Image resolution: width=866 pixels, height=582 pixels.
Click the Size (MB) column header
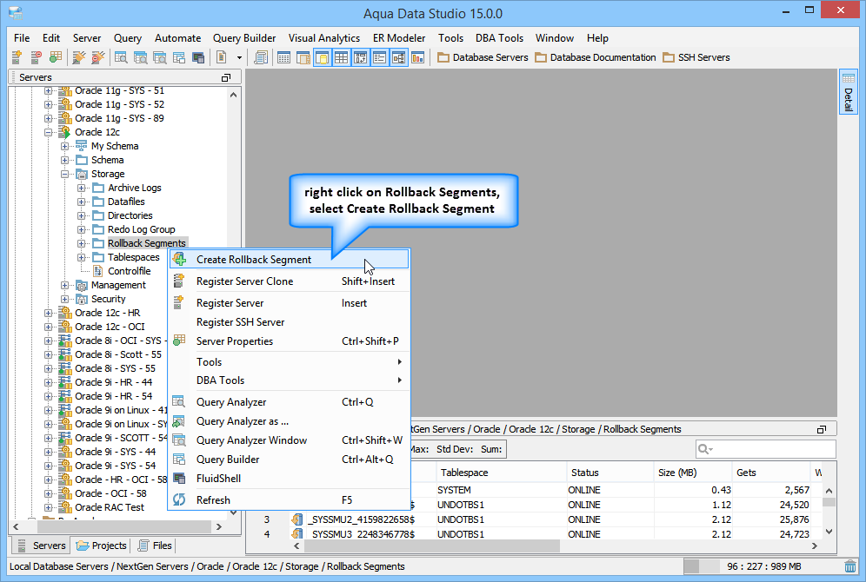click(x=692, y=473)
